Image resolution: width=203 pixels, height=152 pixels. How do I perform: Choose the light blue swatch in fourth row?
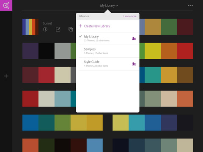pos(63,98)
